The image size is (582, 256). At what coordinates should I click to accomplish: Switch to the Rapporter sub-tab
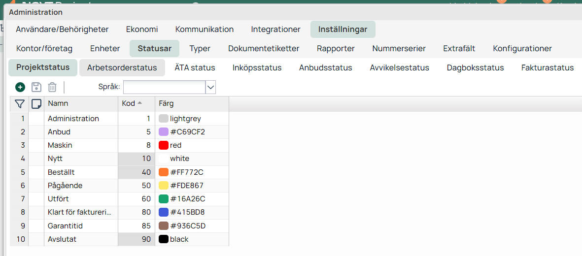[336, 49]
